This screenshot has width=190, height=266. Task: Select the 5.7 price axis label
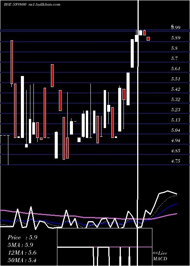point(174,59)
